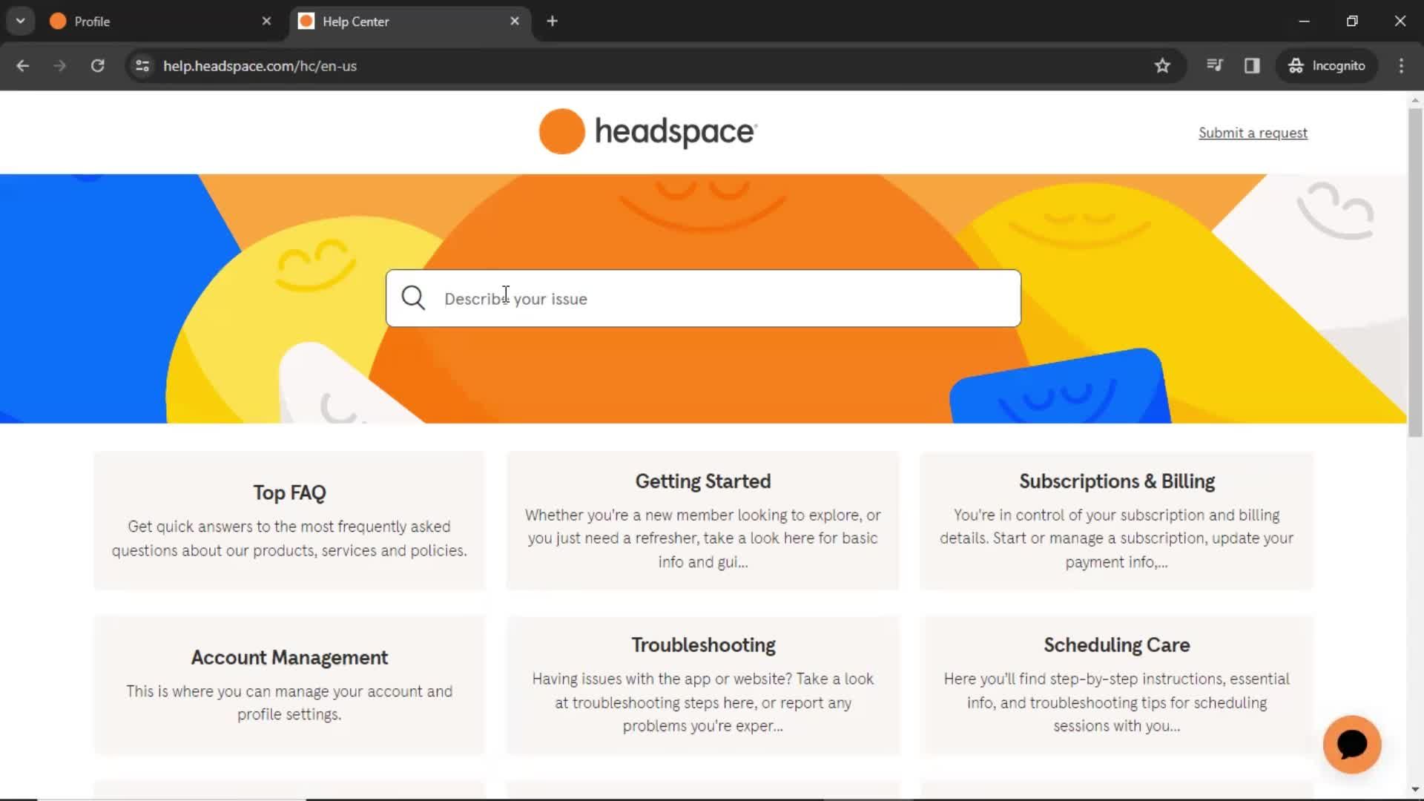The image size is (1424, 801).
Task: Select the Help Center tab
Action: (x=410, y=21)
